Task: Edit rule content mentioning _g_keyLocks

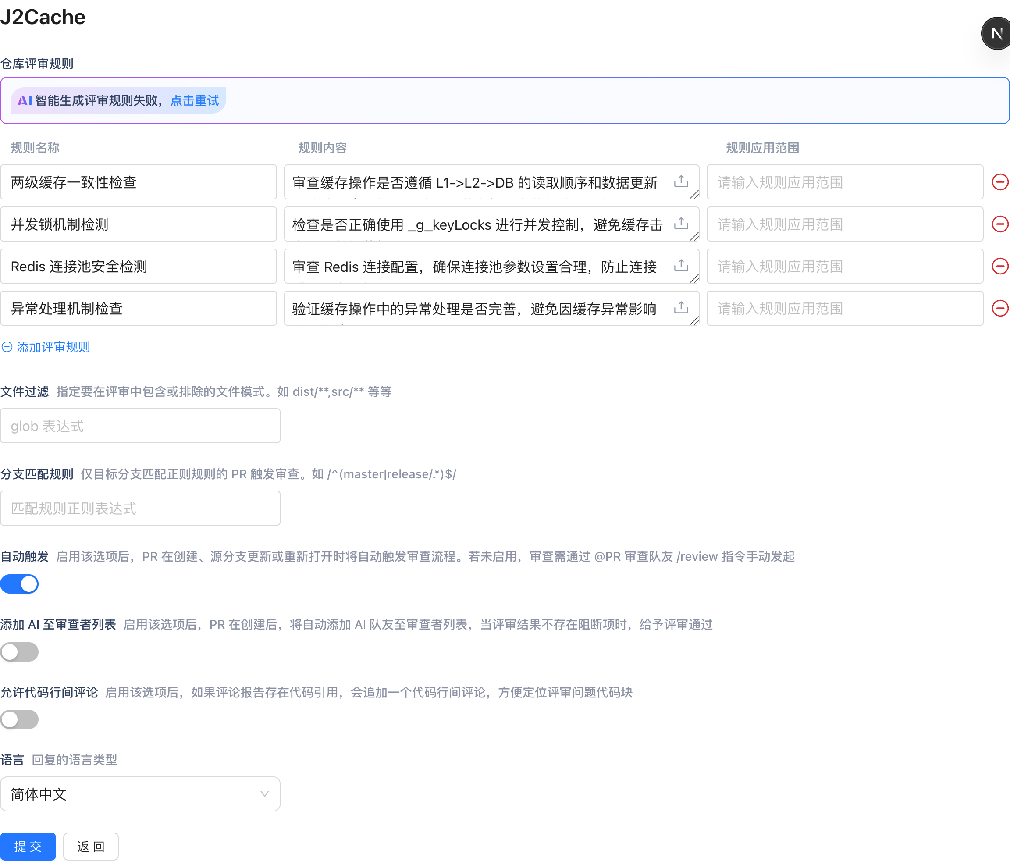Action: coord(491,224)
